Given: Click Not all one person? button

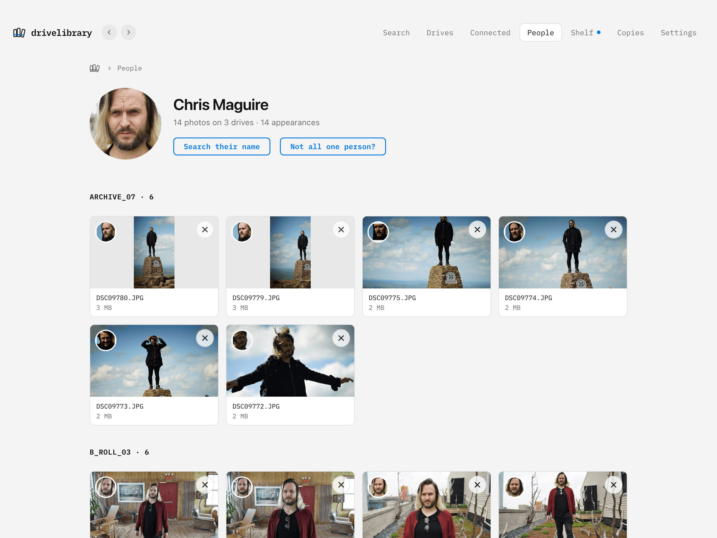Looking at the screenshot, I should 333,146.
